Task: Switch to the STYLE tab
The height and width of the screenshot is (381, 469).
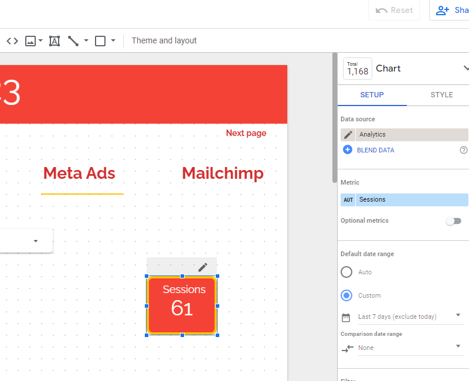Action: click(x=441, y=94)
